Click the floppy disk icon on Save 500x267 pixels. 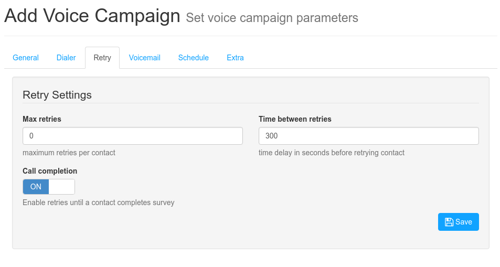pyautogui.click(x=449, y=222)
